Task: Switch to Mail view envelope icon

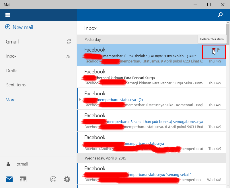Action: (9, 179)
